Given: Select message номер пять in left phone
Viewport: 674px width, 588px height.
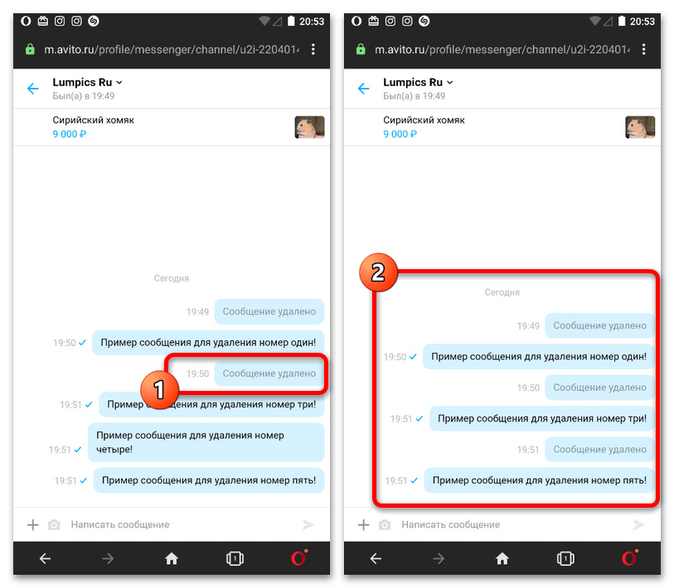Looking at the screenshot, I should click(x=209, y=480).
